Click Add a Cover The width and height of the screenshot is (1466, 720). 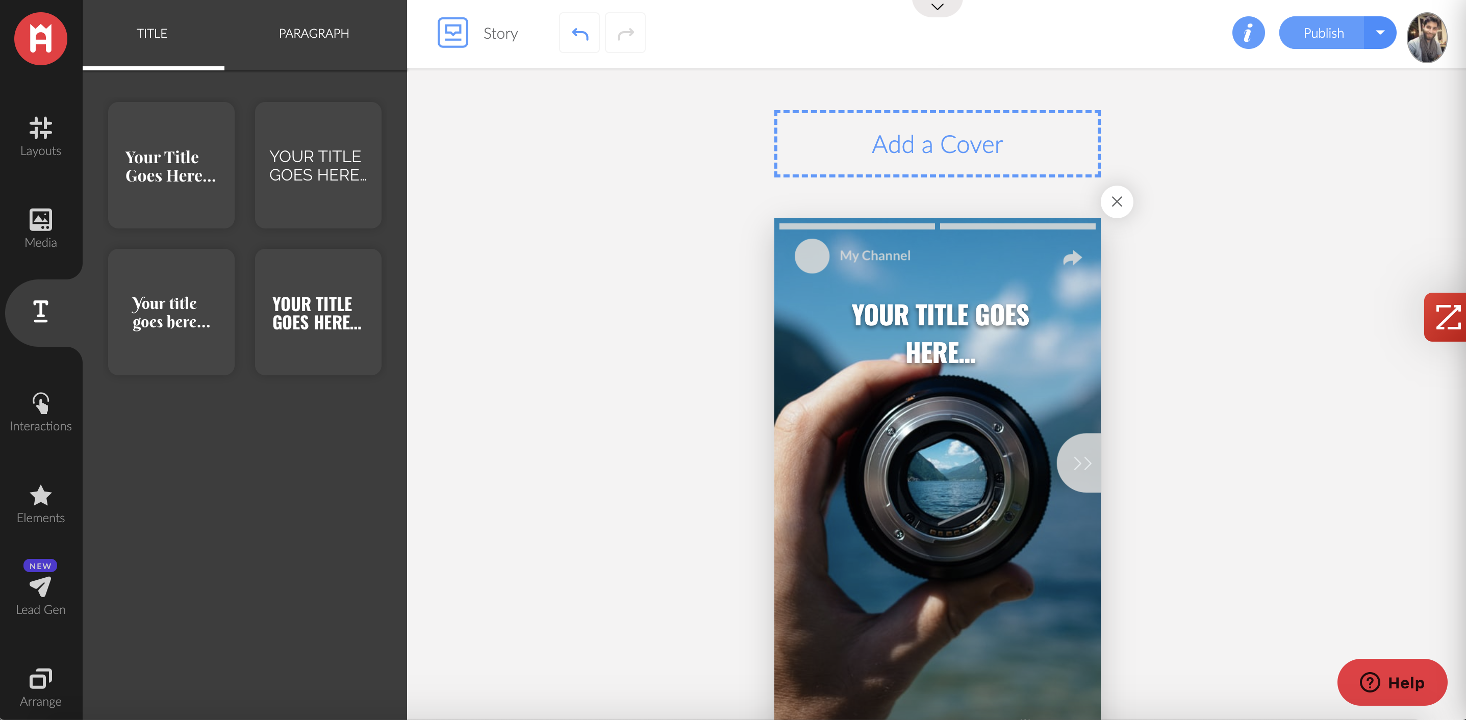[x=937, y=144]
